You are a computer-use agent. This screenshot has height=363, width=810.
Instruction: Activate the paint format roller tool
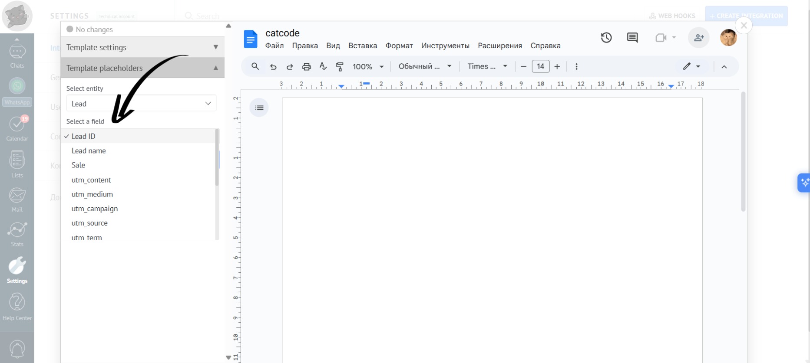(x=340, y=67)
